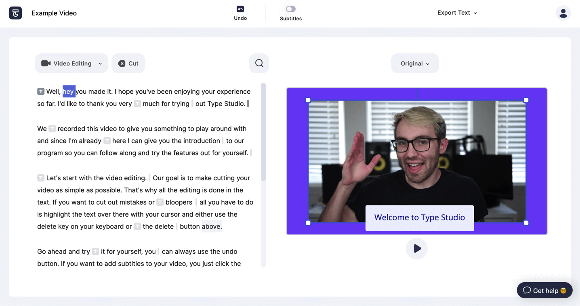Click the transcript scrollbar

(263, 132)
